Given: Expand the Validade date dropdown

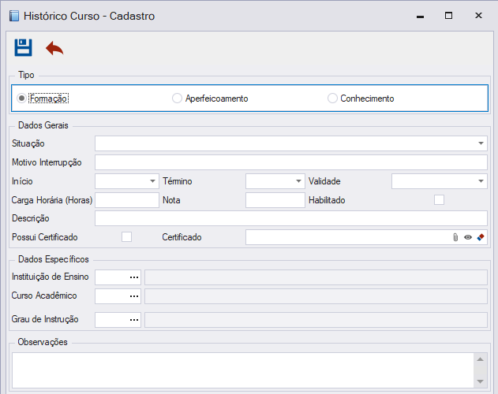Looking at the screenshot, I should click(481, 181).
